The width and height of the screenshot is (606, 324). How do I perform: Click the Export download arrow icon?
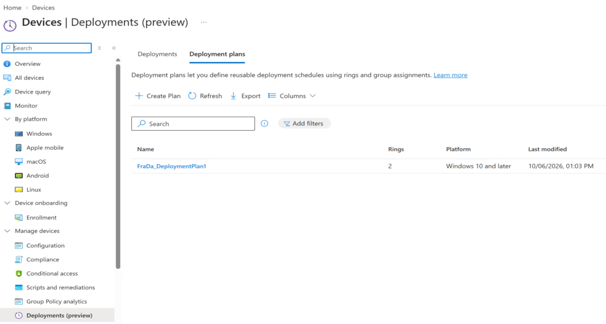233,96
